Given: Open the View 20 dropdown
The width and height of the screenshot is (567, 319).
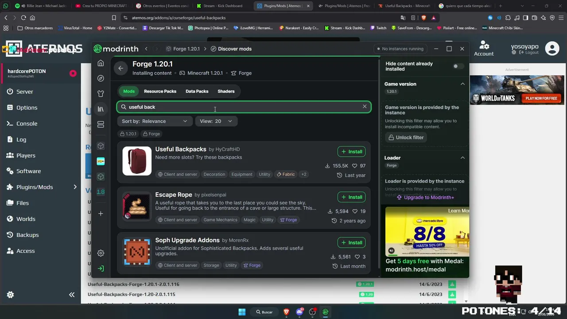Looking at the screenshot, I should click(216, 121).
